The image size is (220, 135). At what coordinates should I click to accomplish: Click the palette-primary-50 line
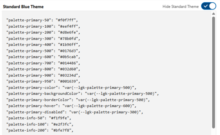click(x=42, y=20)
